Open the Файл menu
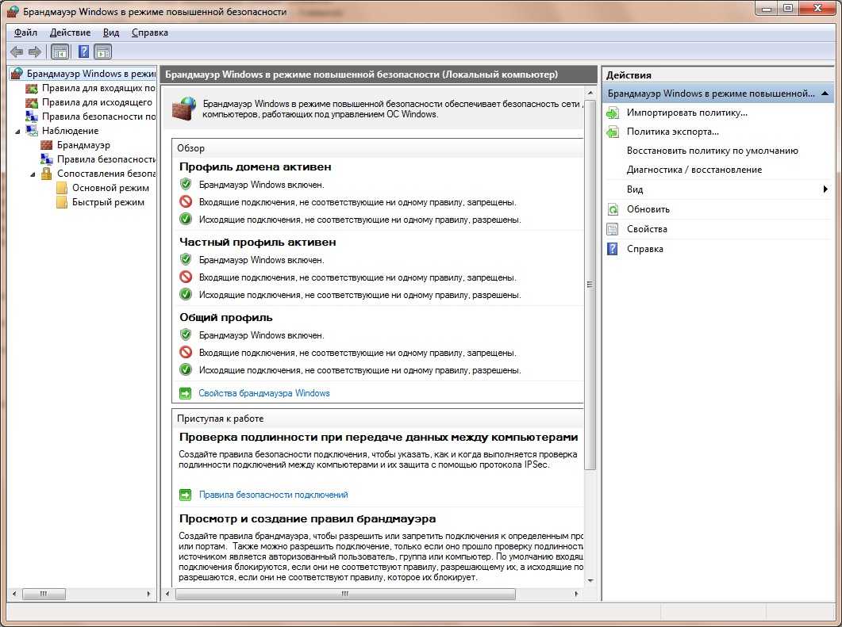Image resolution: width=842 pixels, height=627 pixels. [x=25, y=32]
